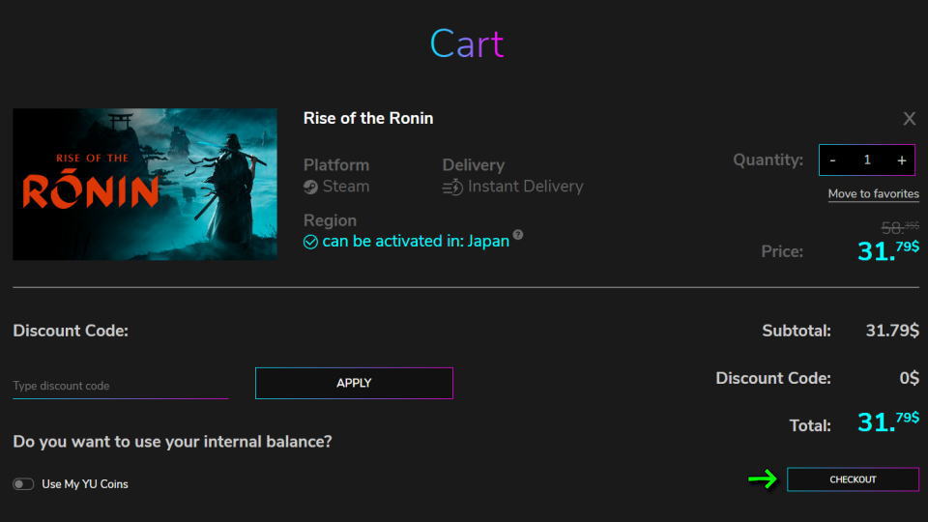Click the Cart page heading
Screen dimensions: 928x522
coord(467,43)
